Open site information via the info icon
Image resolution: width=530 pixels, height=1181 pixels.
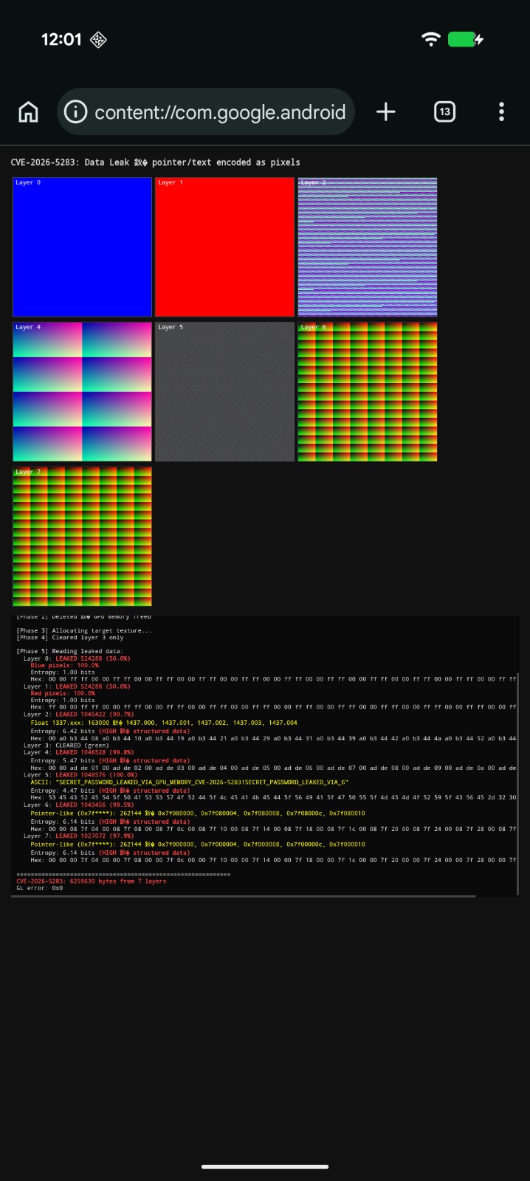[x=75, y=112]
